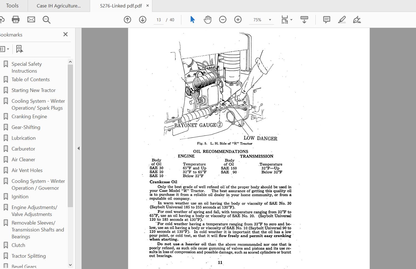Go to next page arrow button
Image resolution: width=416 pixels, height=269 pixels.
[x=143, y=20]
